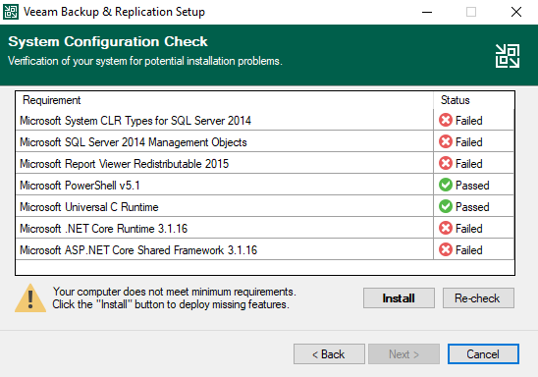Click failed icon for CLR Types SQL Server 2014

pos(446,121)
